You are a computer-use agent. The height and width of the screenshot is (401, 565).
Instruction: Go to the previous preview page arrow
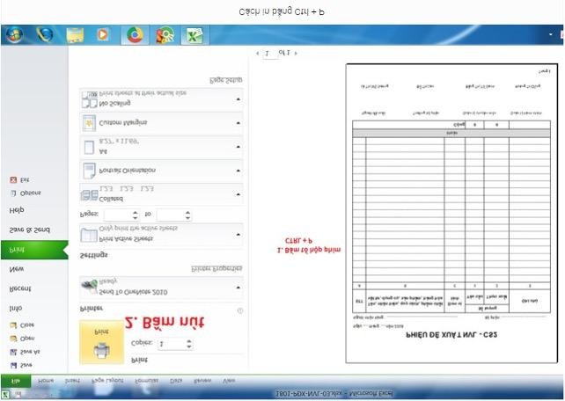257,54
